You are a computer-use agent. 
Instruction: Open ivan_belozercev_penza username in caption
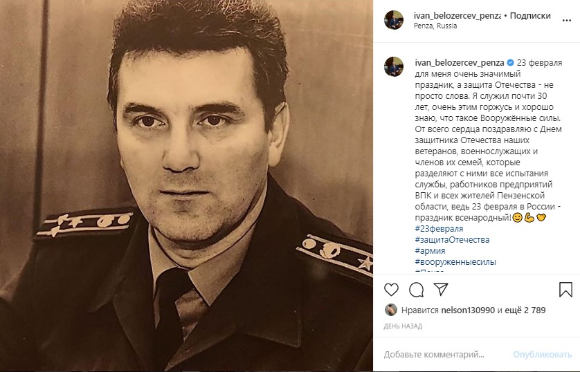(x=460, y=63)
